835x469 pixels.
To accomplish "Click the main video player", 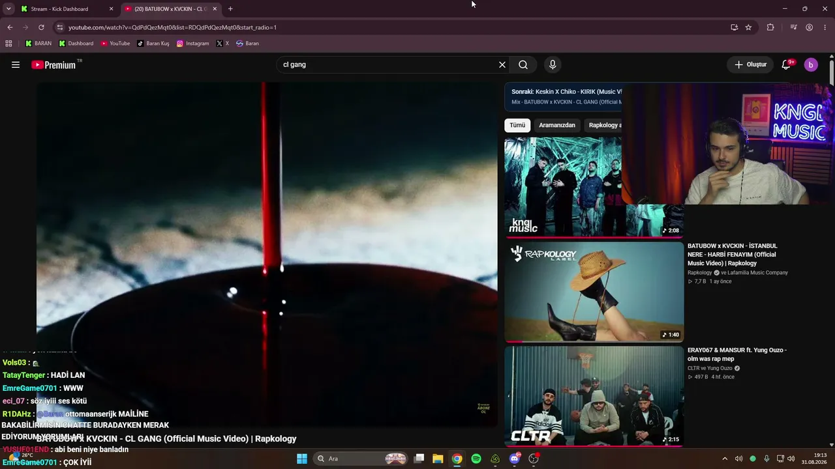I will tap(267, 254).
